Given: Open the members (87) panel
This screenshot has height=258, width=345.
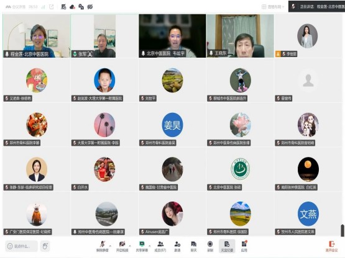Looking at the screenshot, I should click(160, 246).
